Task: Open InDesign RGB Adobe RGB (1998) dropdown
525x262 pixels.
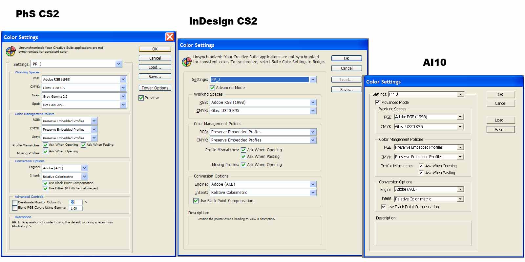Action: pyautogui.click(x=263, y=103)
